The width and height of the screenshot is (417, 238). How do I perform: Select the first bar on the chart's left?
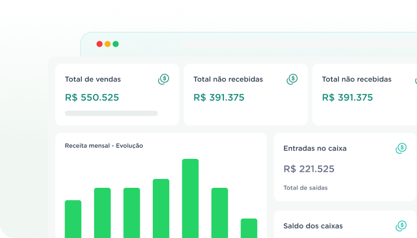click(73, 219)
